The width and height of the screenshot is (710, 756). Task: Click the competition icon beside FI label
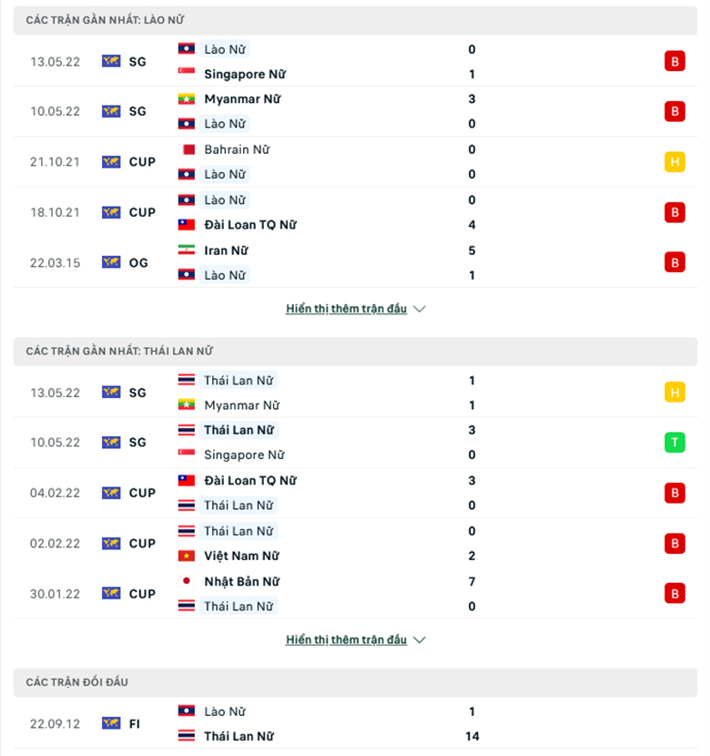point(111,723)
